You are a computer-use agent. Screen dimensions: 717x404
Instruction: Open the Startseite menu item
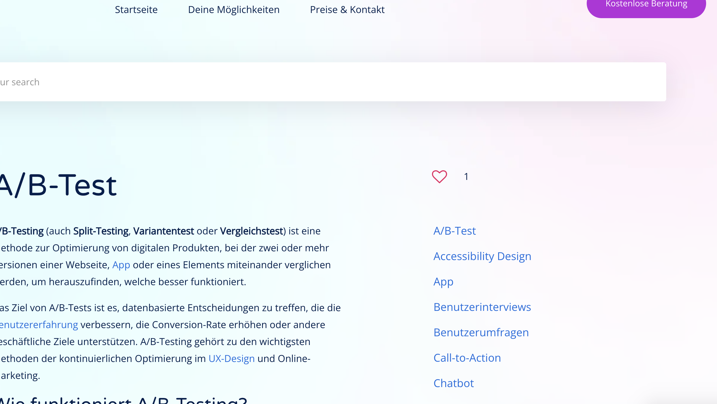(136, 10)
